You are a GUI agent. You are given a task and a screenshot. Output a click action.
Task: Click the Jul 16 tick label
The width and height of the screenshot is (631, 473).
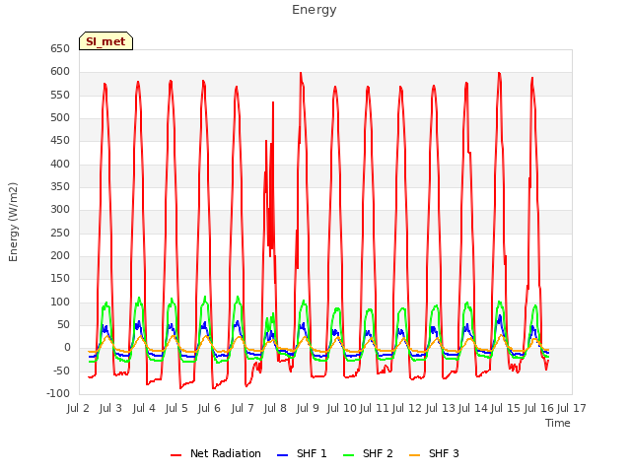(x=539, y=408)
